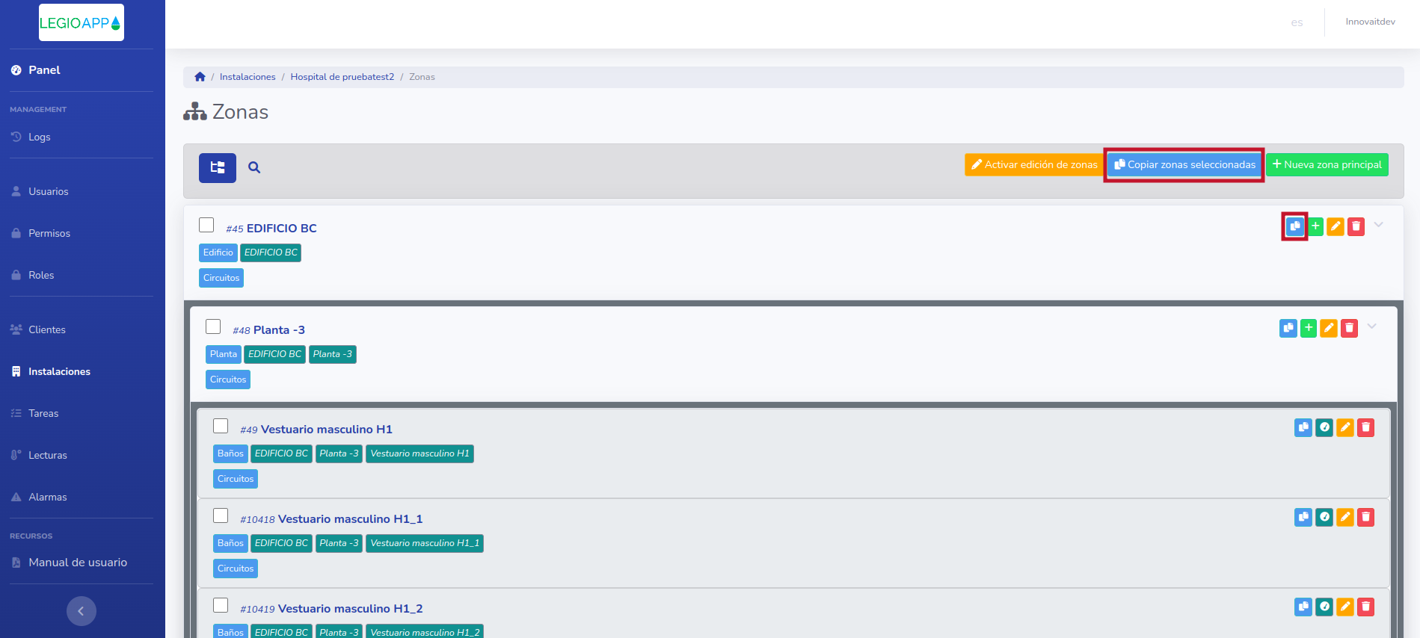This screenshot has width=1420, height=638.
Task: Delete Vestuario masculino H1_2 with trash icon
Action: (1365, 607)
